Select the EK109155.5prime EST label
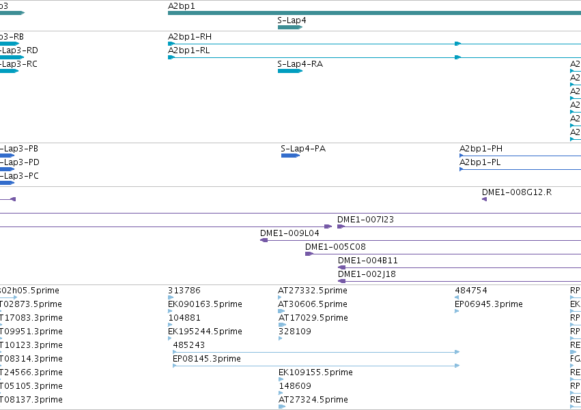Screen dimensions: 581x410 [x=315, y=372]
